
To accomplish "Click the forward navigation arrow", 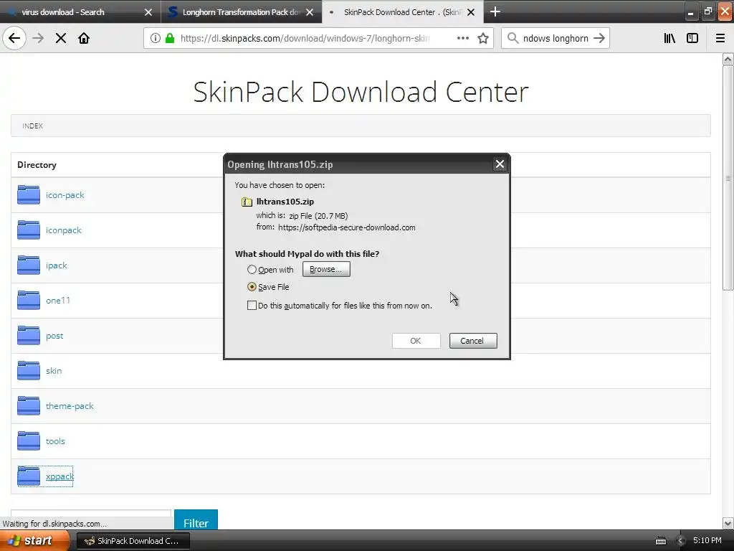I will click(x=38, y=38).
